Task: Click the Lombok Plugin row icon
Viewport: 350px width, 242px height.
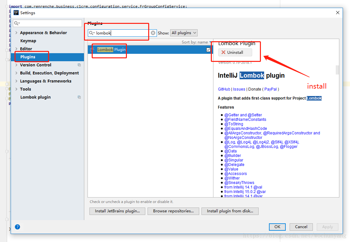Action: click(92, 50)
